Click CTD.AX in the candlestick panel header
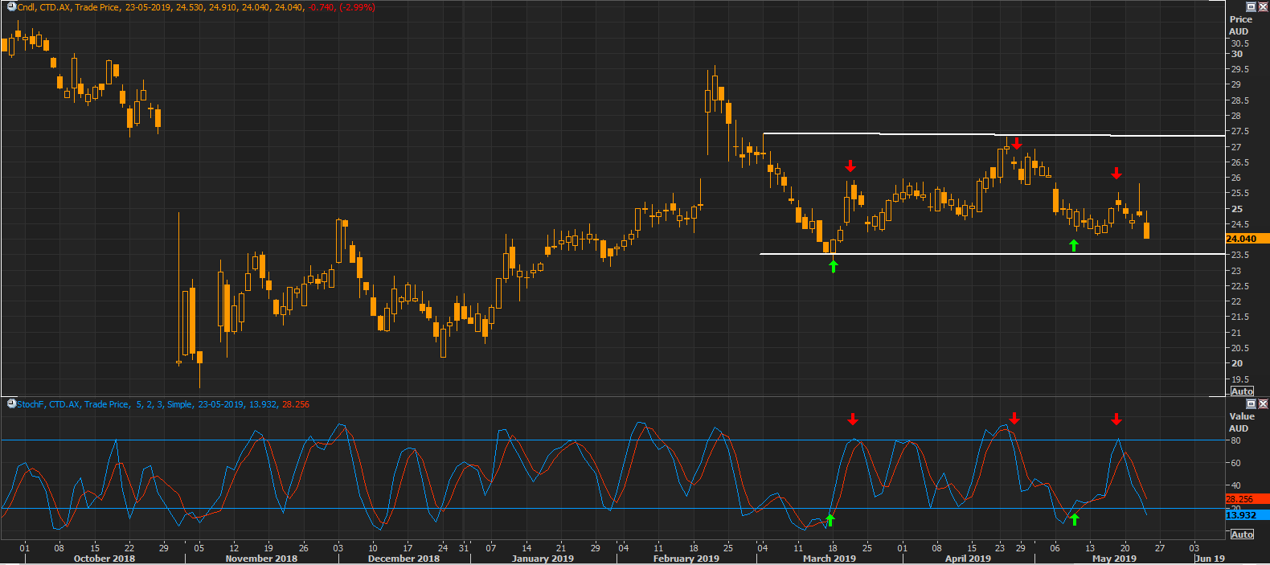1270x565 pixels. (x=55, y=7)
